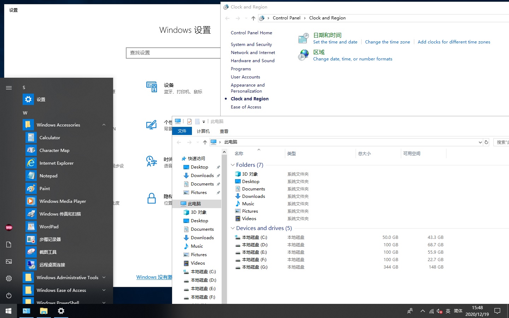509x318 pixels.
Task: Click Set the time and date link
Action: (x=335, y=42)
